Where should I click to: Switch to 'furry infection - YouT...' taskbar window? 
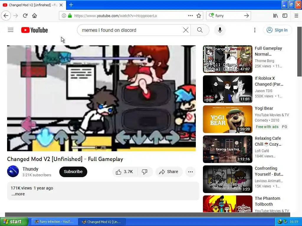pos(55,222)
